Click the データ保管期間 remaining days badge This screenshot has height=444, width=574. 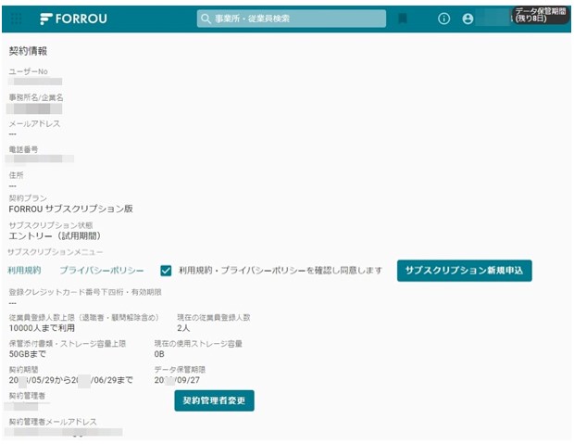[541, 15]
